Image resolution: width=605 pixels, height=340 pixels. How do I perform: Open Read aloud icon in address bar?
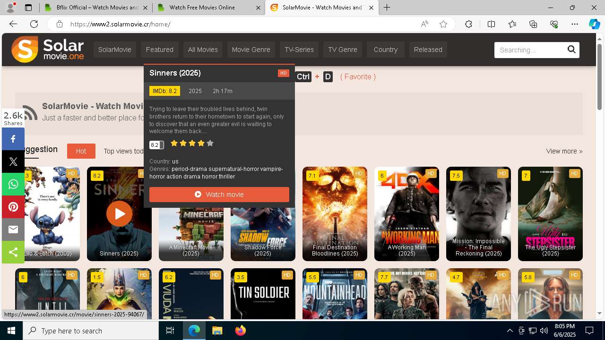coord(424,24)
